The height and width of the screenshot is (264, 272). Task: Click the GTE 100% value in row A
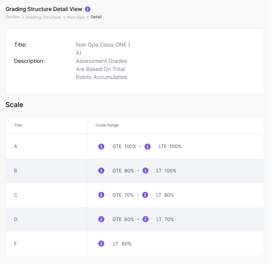[124, 146]
